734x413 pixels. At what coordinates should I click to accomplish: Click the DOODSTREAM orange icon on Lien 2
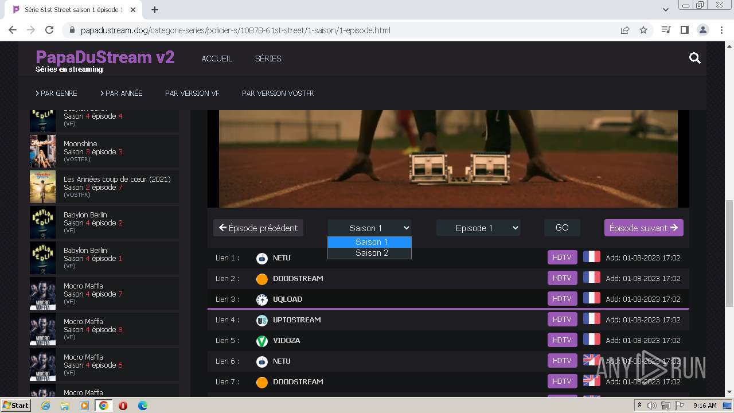tap(262, 279)
